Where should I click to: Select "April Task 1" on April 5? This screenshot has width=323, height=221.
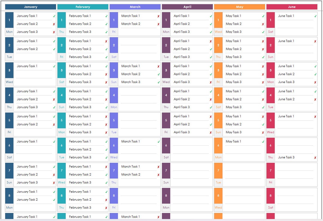point(182,116)
